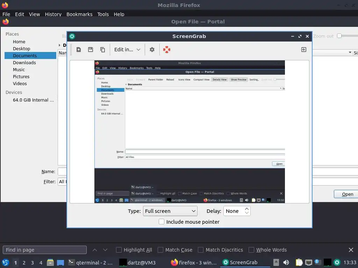Open the Edit in... dropdown
358x268 pixels.
click(x=127, y=50)
